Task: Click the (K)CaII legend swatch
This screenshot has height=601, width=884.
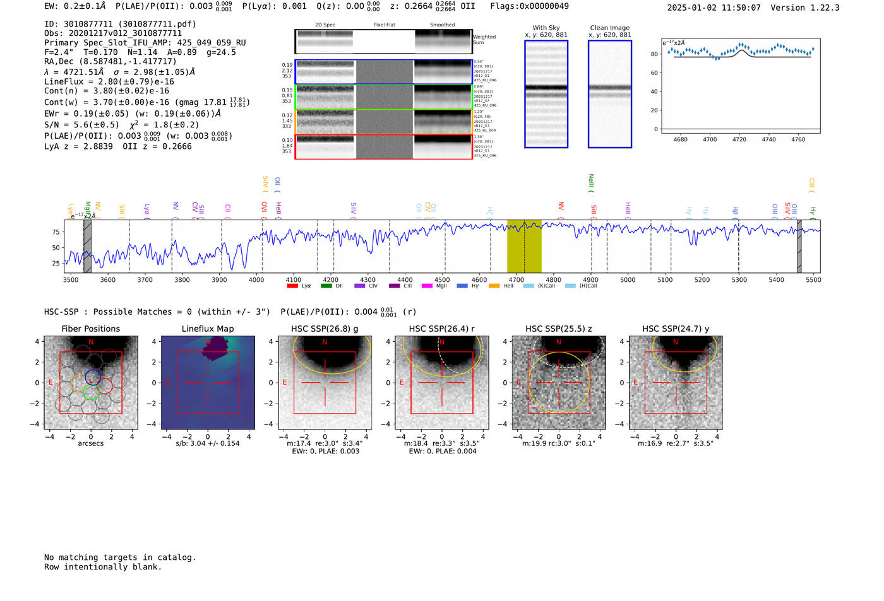Action: 529,286
